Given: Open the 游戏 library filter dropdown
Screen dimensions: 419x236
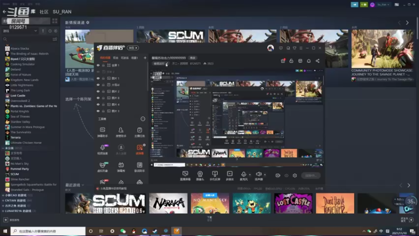Looking at the screenshot, I should point(20,31).
